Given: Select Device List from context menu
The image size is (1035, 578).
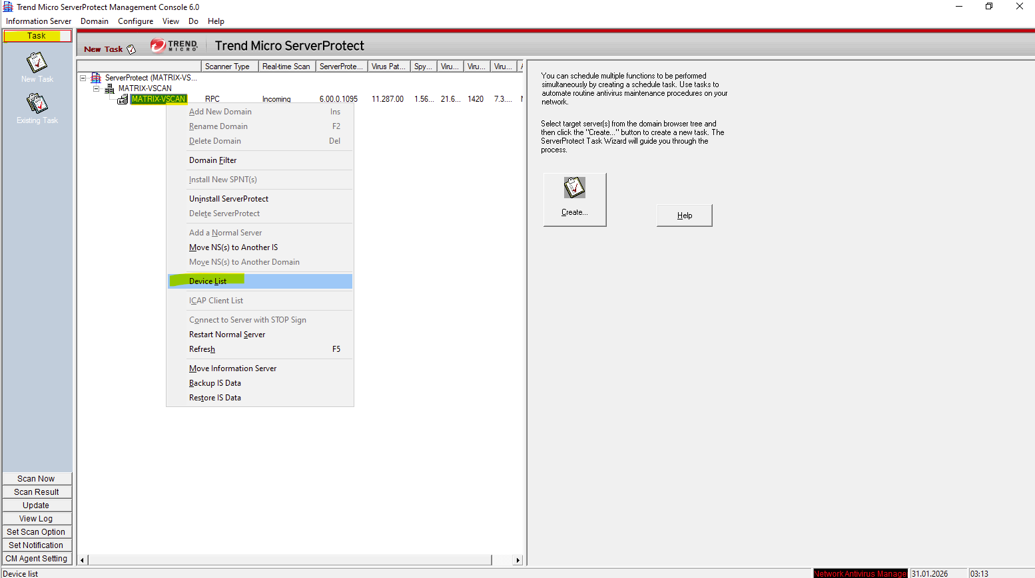Looking at the screenshot, I should [x=208, y=281].
